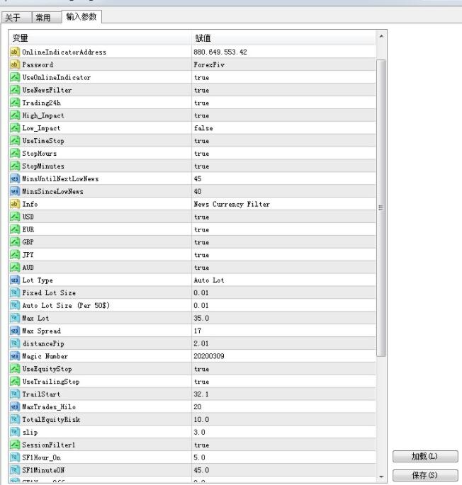Click the bool icon beside High_Impact

click(15, 115)
